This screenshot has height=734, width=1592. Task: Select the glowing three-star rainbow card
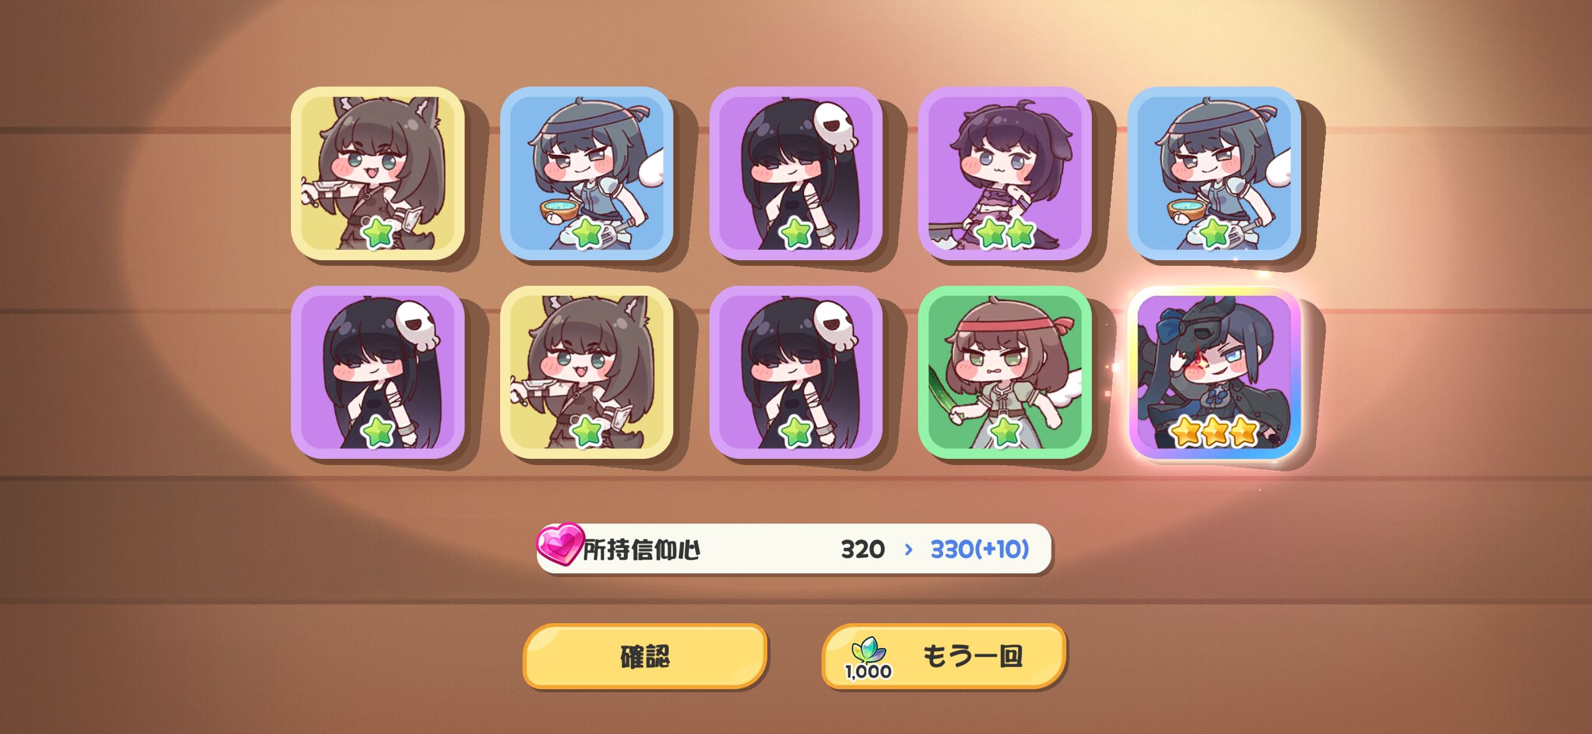click(x=1214, y=372)
